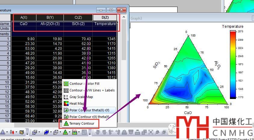This screenshot has height=140, width=254.
Task: Open dropdown arrow beside contour toolbar icon
Action: [70, 132]
